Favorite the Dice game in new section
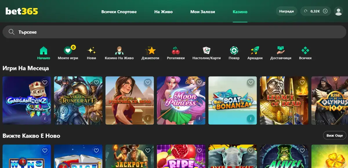 [96, 151]
